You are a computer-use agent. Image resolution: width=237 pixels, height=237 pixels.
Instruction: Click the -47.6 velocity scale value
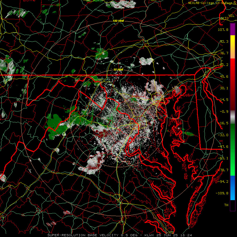pos(223,147)
